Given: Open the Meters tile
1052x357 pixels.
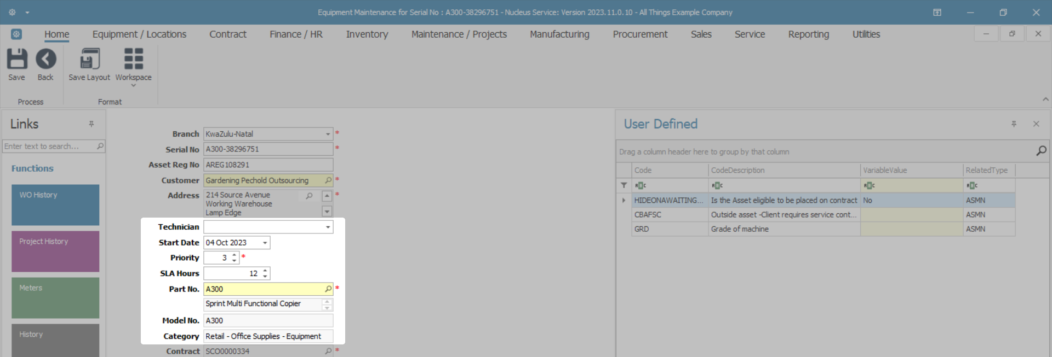Looking at the screenshot, I should (55, 298).
